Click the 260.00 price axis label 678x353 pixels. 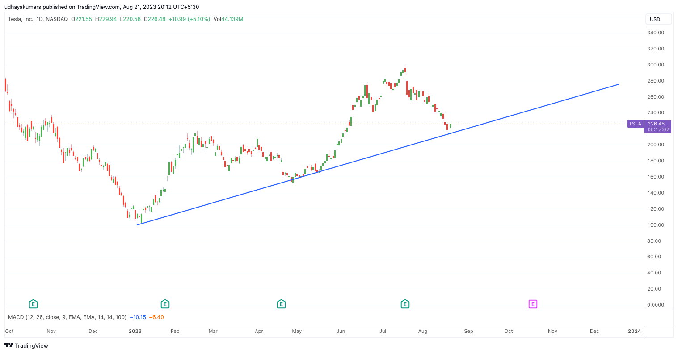coord(655,97)
